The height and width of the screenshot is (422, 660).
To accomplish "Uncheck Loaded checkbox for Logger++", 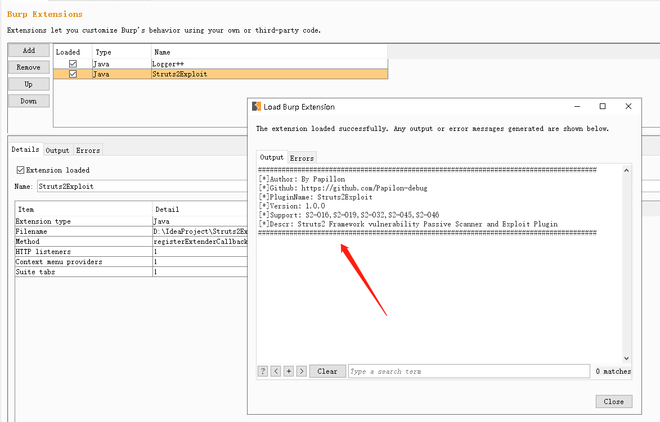I will point(73,64).
